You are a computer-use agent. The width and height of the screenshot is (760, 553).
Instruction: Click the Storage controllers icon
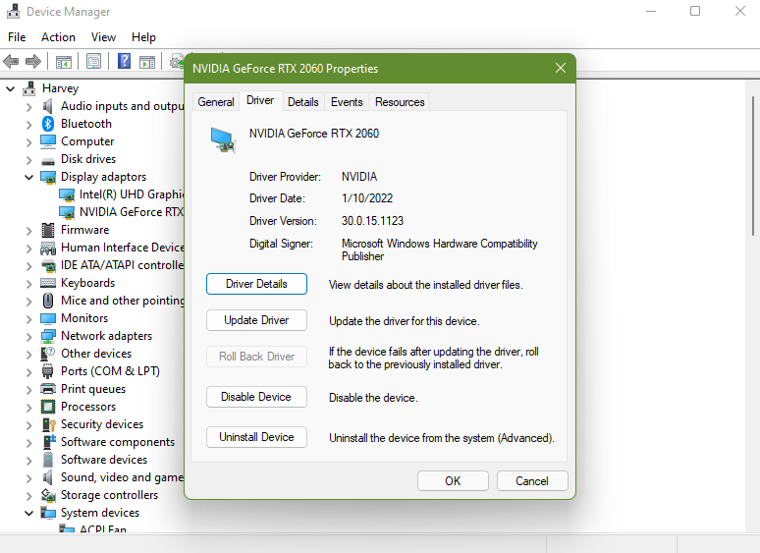tap(48, 495)
